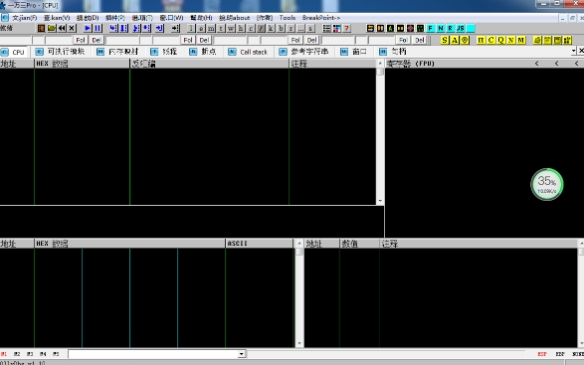Click the first Fol button

[x=81, y=40]
